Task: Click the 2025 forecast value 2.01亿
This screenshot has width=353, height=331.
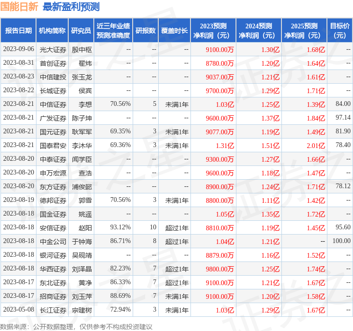Action: tap(316, 146)
